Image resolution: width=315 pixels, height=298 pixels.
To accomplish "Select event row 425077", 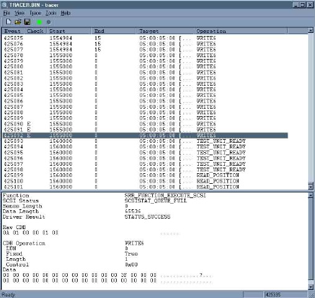I will (x=145, y=50).
